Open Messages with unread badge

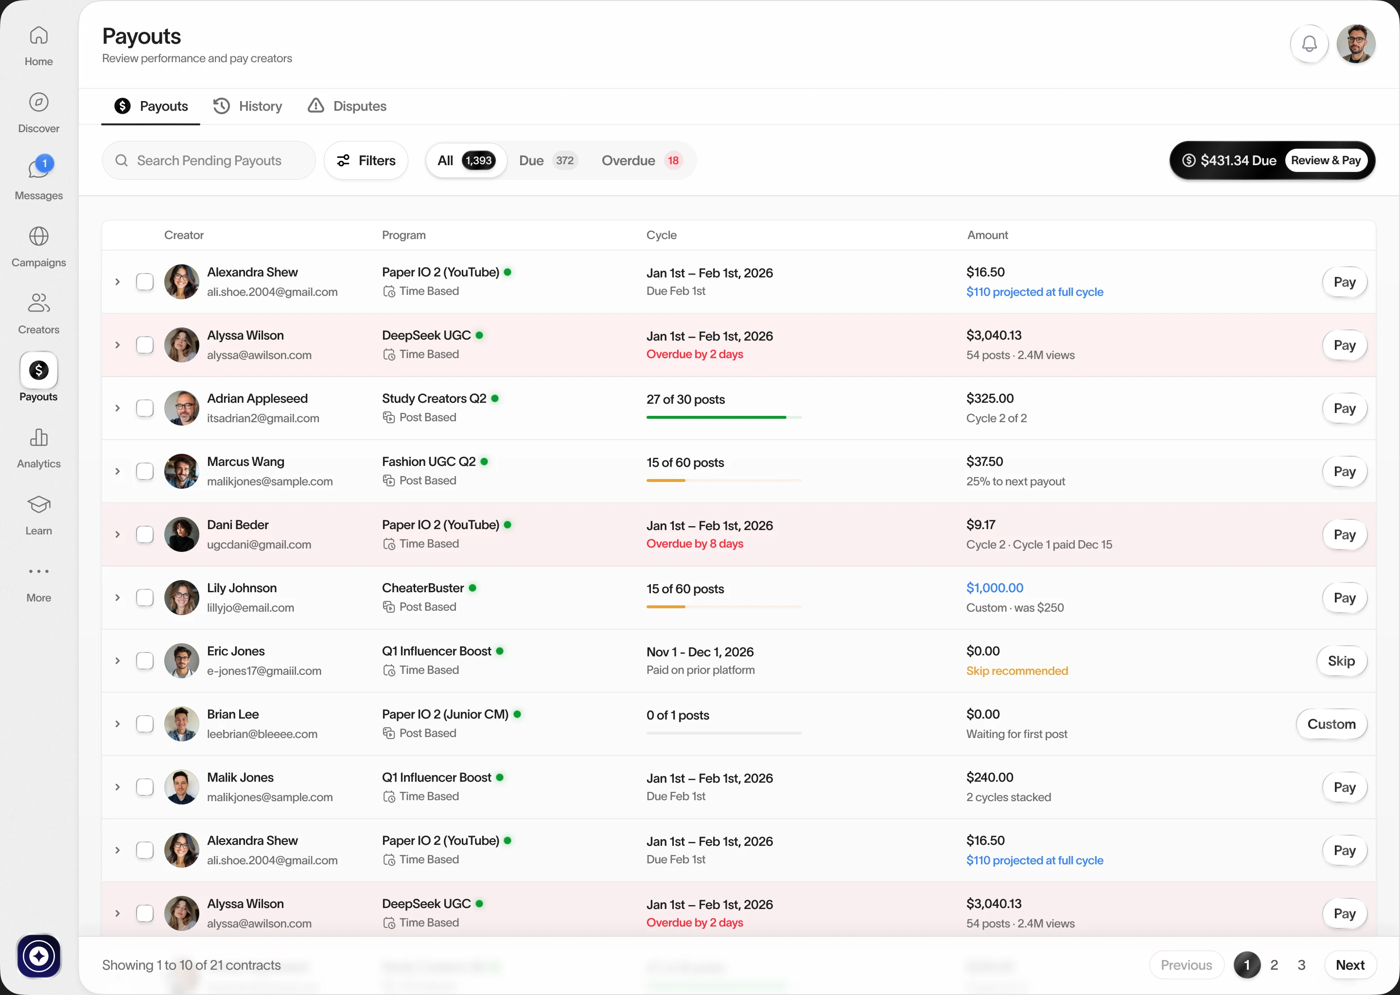(38, 177)
